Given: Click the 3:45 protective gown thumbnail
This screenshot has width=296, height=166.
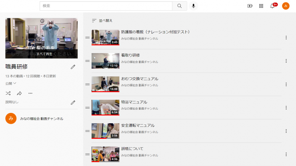Looking at the screenshot, I should [x=106, y=38].
